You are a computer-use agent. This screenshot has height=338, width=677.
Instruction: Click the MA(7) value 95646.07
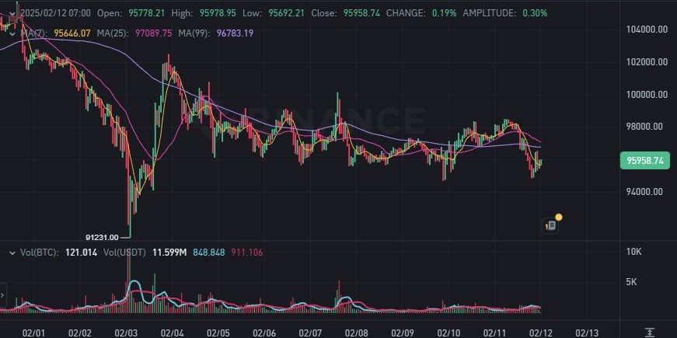pos(72,33)
